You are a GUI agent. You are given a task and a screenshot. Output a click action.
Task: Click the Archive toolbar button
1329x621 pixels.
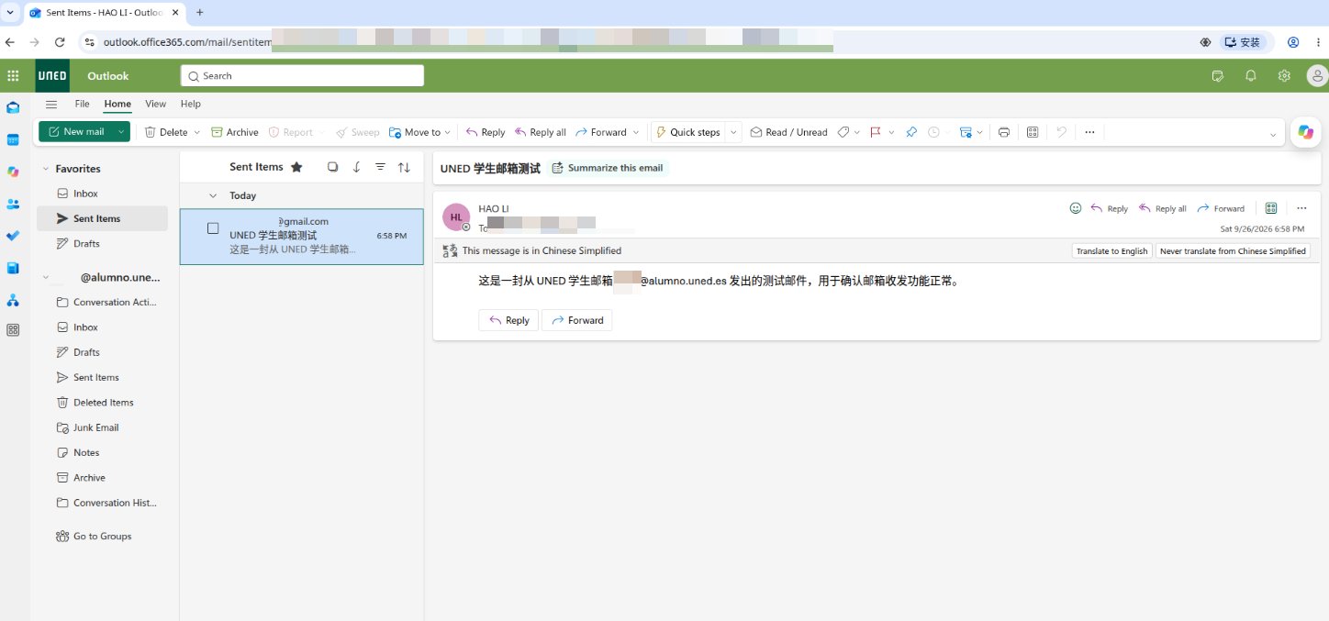tap(235, 132)
